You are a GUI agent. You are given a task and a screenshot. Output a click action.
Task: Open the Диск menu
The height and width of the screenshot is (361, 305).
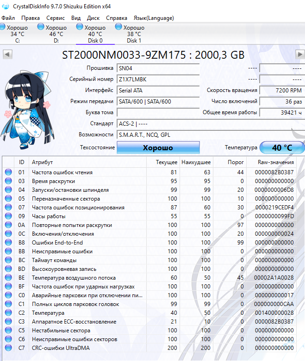tap(93, 18)
